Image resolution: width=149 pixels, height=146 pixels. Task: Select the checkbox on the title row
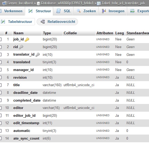pyautogui.click(x=1, y=85)
